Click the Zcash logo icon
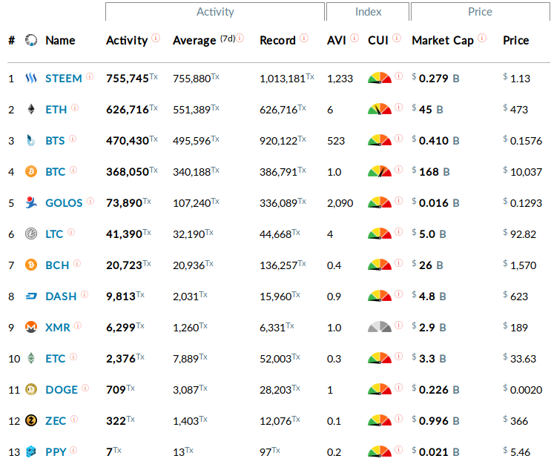The image size is (551, 470). pyautogui.click(x=31, y=420)
